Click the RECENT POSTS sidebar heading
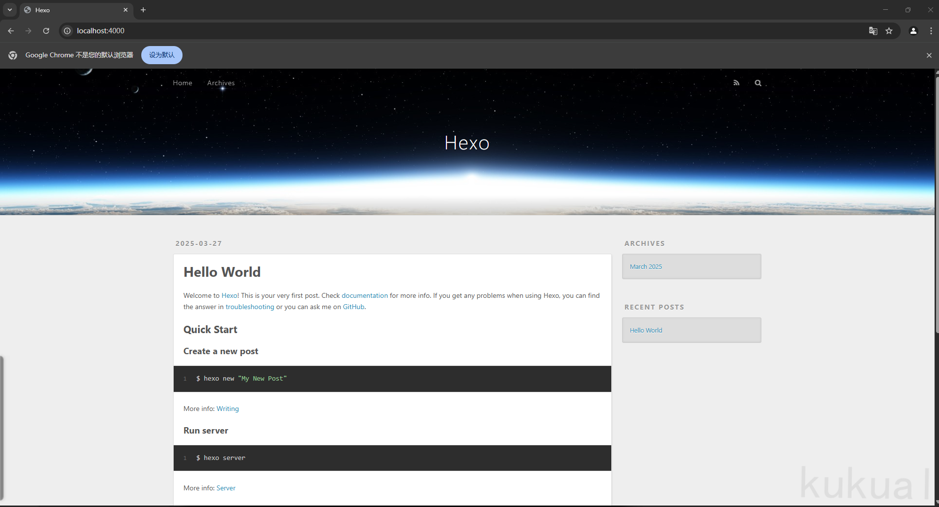939x507 pixels. click(x=654, y=307)
